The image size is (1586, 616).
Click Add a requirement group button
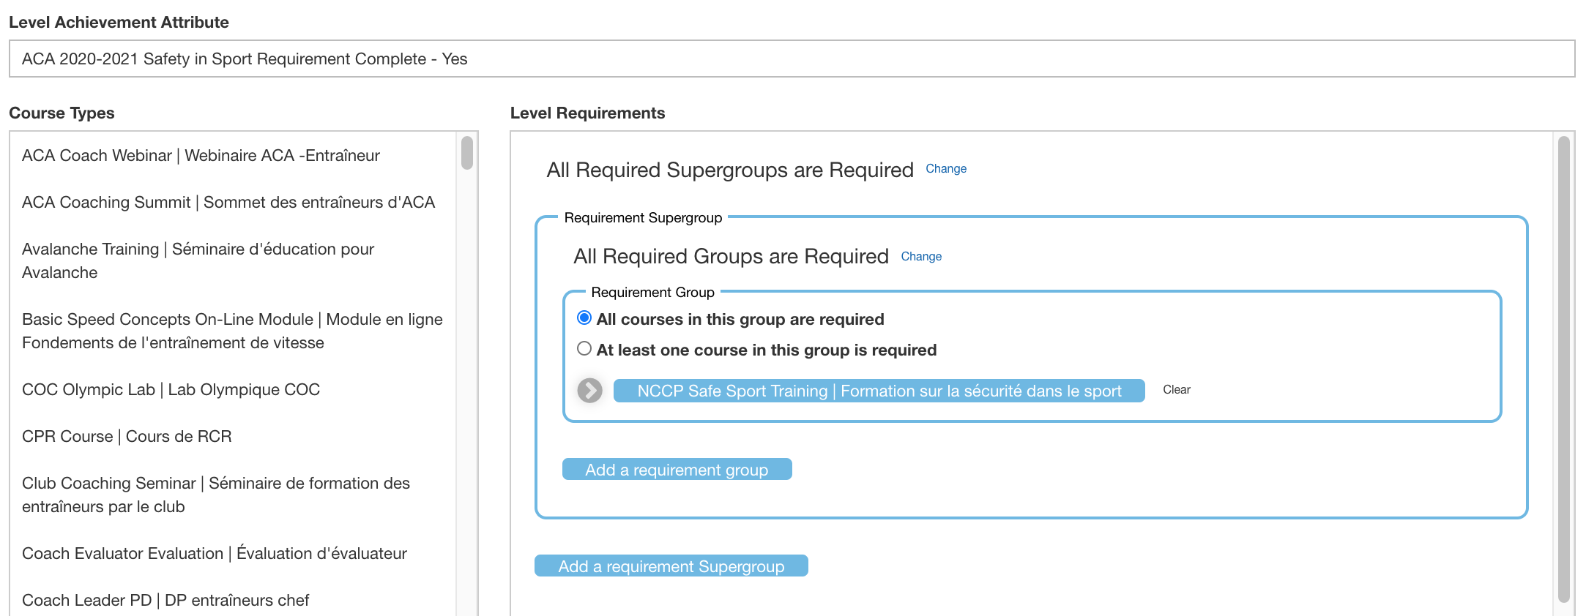677,470
